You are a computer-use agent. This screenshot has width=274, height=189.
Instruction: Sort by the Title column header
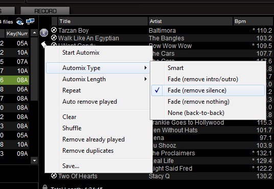[x=103, y=21]
